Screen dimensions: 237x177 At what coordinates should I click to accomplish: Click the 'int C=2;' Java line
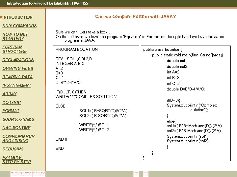[x=173, y=83]
